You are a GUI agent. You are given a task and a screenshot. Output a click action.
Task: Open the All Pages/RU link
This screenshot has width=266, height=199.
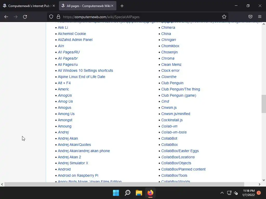point(69,52)
